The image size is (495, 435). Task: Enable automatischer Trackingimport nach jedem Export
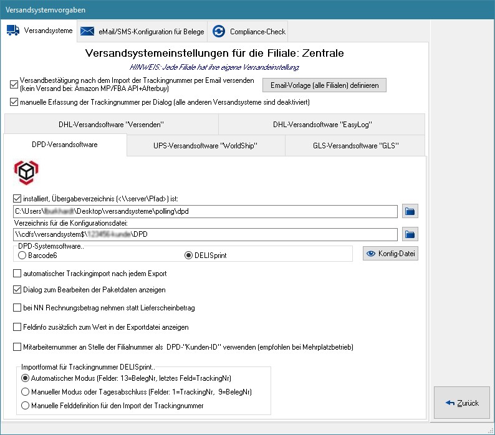[17, 274]
